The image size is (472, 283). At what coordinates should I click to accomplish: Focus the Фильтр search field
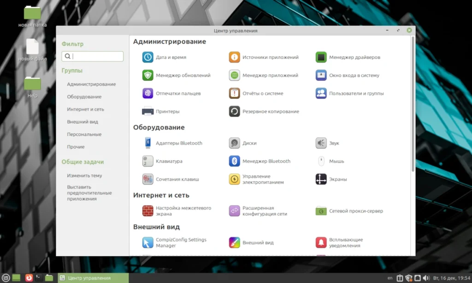point(92,56)
